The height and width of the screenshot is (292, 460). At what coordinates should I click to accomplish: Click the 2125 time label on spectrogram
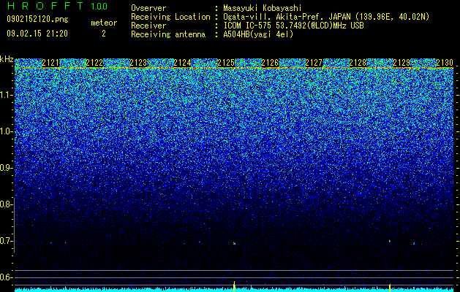226,63
